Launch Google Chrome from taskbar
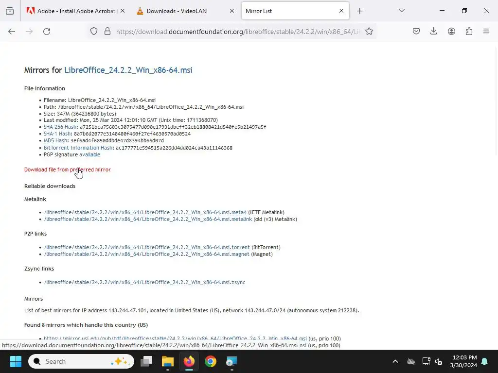 (x=210, y=361)
